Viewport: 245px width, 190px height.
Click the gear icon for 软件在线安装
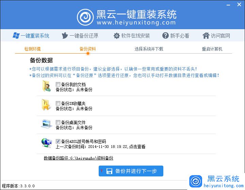tap(117, 36)
